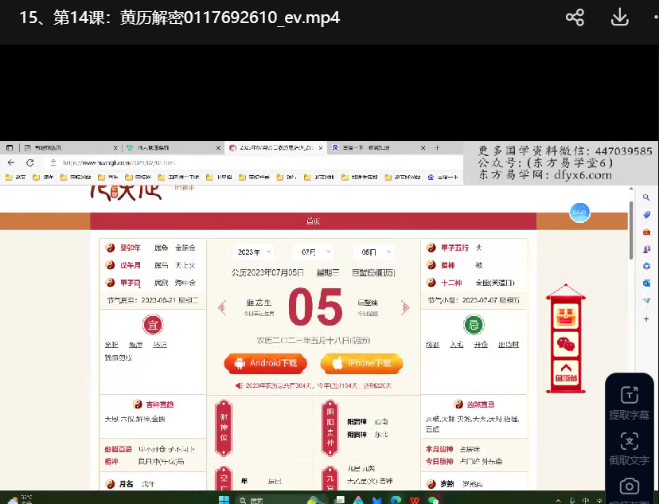659x504 pixels.
Task: Click the Android下载 download button
Action: (266, 363)
